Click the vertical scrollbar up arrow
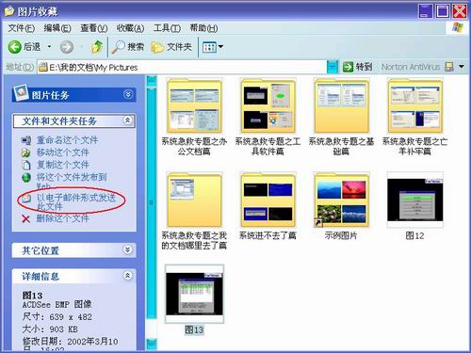 tap(152, 81)
